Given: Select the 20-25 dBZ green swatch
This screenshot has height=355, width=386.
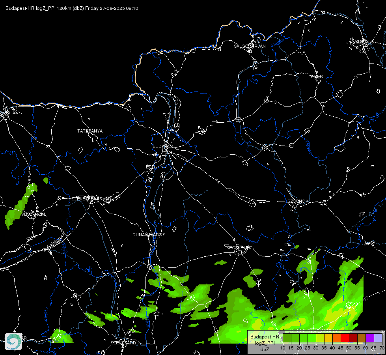Looking at the screenshot, I should pyautogui.click(x=304, y=338).
